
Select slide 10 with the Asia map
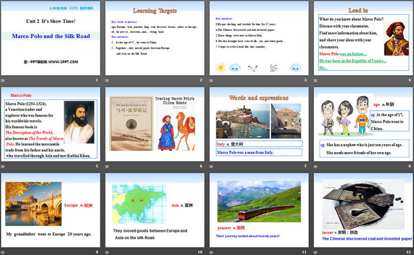155,210
